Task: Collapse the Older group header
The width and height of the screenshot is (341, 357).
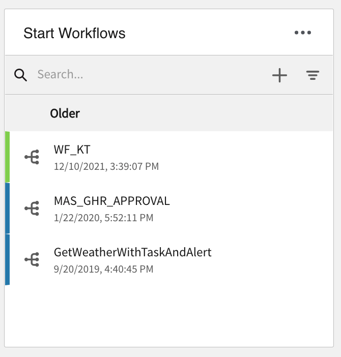Action: click(x=65, y=113)
